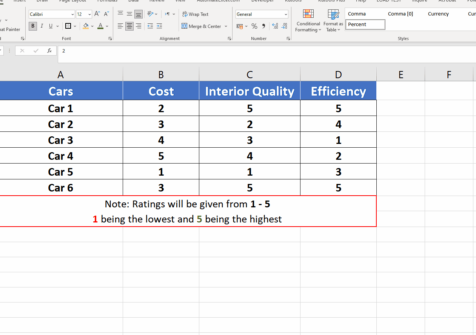476x335 pixels.
Task: Click Decrease Font Size icon
Action: click(x=106, y=14)
